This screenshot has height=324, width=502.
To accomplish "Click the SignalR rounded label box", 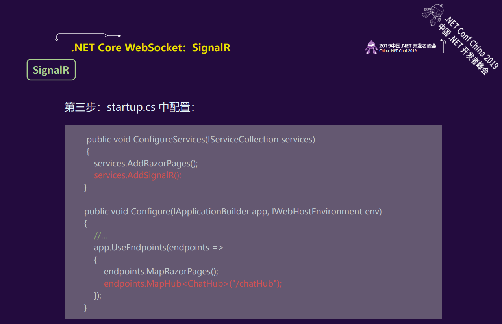I will point(51,70).
